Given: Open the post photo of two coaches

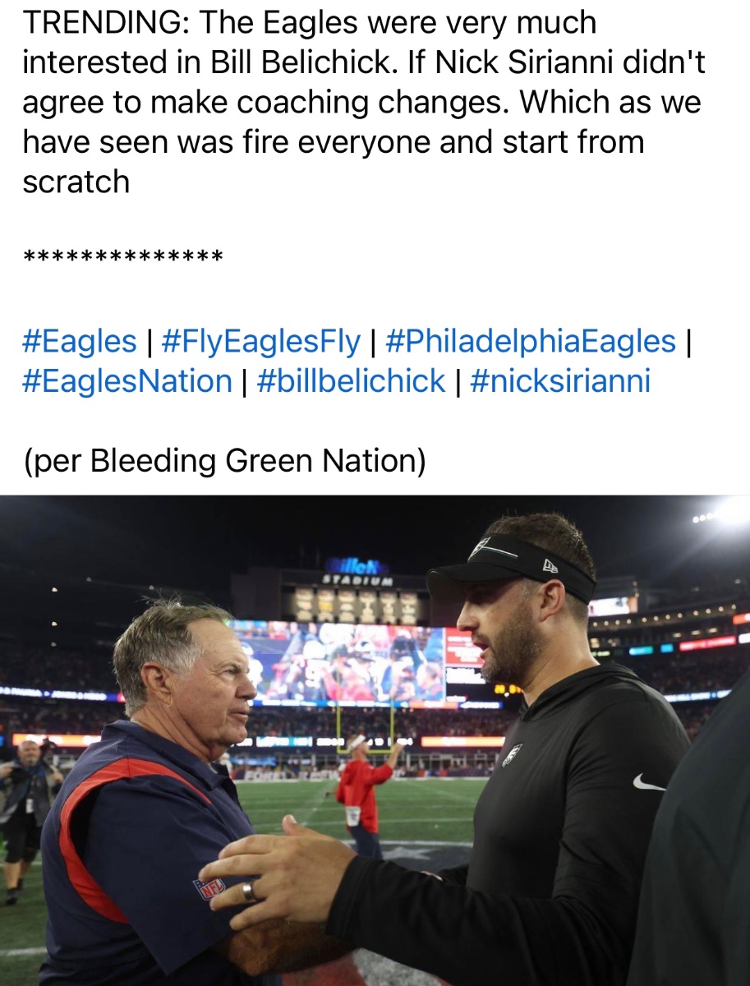Looking at the screenshot, I should [375, 739].
